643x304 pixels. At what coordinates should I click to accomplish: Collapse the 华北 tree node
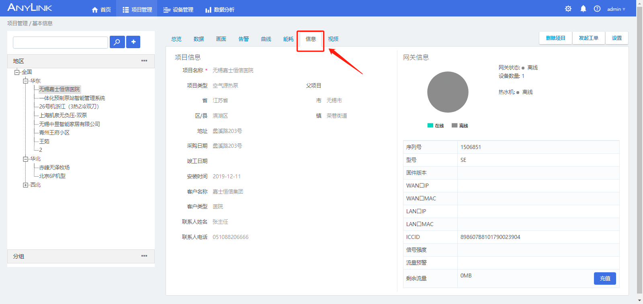tap(25, 159)
